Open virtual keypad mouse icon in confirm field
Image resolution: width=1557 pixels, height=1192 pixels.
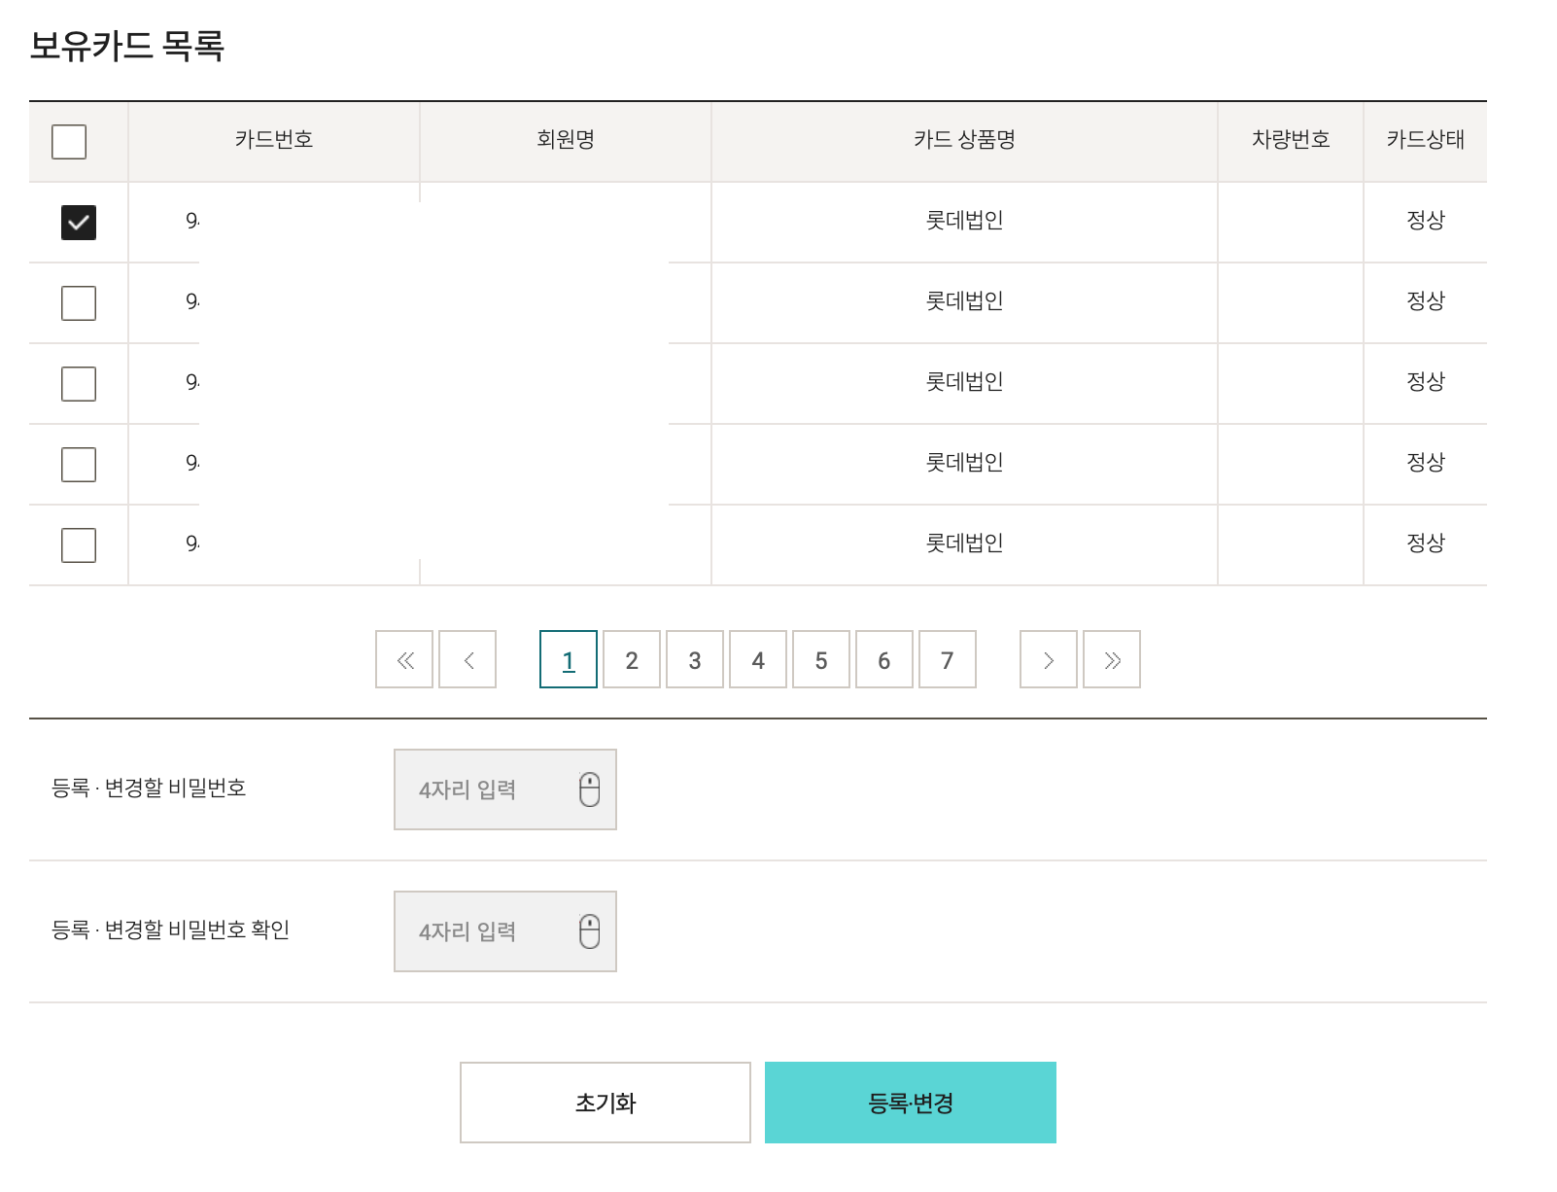[589, 931]
